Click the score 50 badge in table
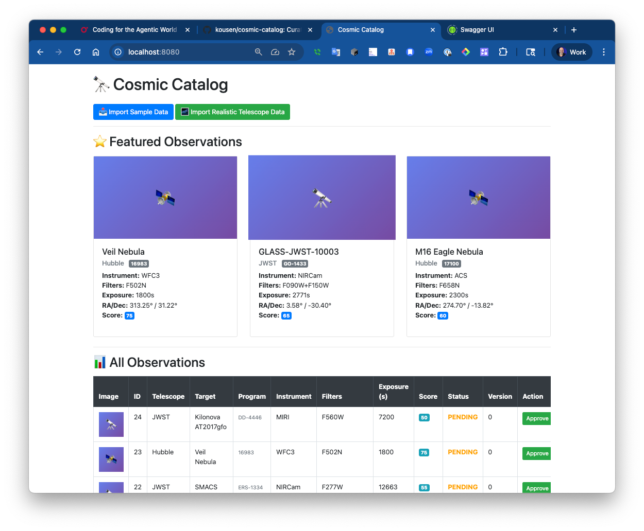This screenshot has width=644, height=531. (424, 418)
